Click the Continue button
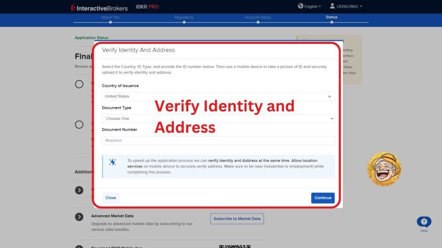The image size is (442, 248). [x=323, y=198]
